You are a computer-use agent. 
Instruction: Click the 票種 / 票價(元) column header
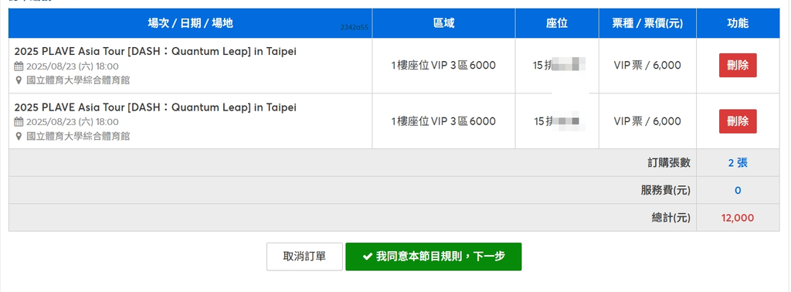647,23
